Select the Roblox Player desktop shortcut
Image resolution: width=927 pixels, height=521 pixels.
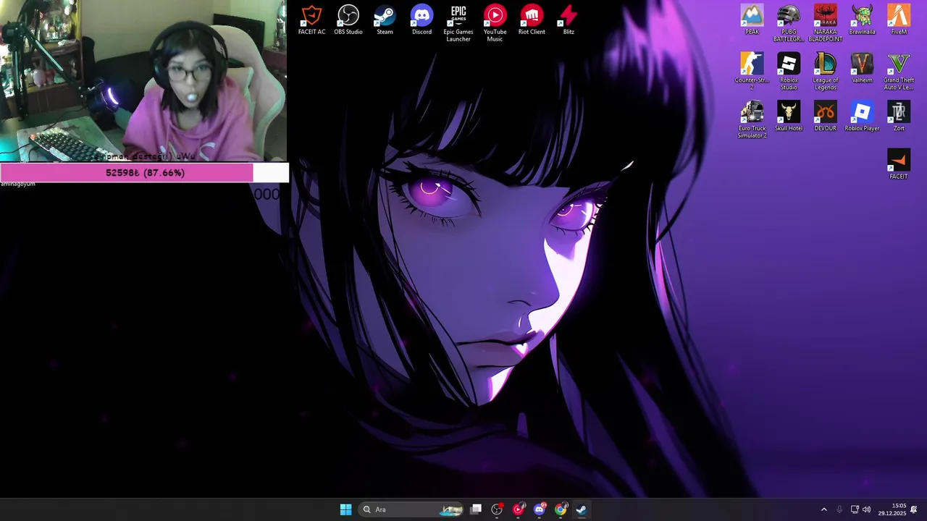pos(862,117)
